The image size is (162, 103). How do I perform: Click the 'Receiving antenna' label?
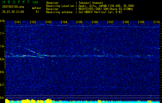(59, 12)
